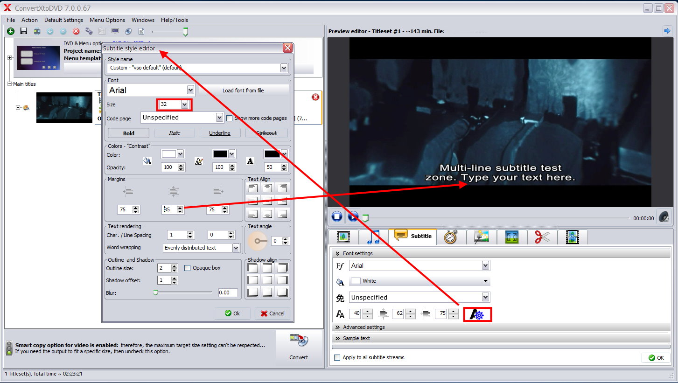The width and height of the screenshot is (678, 383).
Task: Click the floppy disk Save project icon
Action: coord(24,31)
